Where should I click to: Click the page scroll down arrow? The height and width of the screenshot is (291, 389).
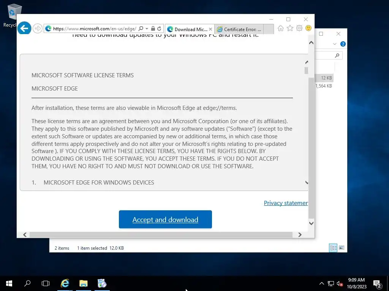click(312, 223)
